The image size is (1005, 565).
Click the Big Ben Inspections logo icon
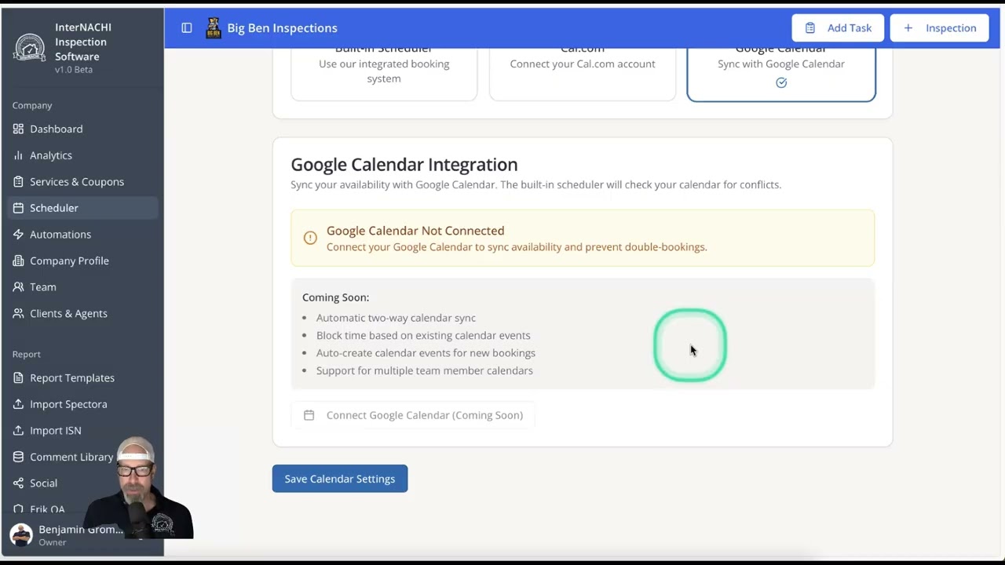[213, 28]
